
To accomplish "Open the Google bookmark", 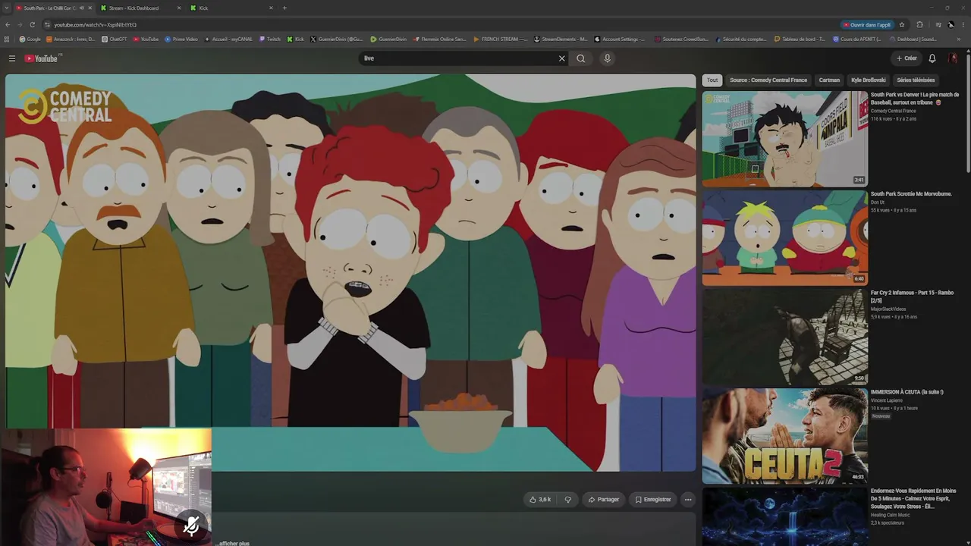I will click(30, 39).
